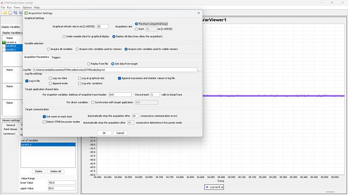348x195 pixels.
Task: Select the VarViewer1 settings tab
Action: click(x=9, y=134)
